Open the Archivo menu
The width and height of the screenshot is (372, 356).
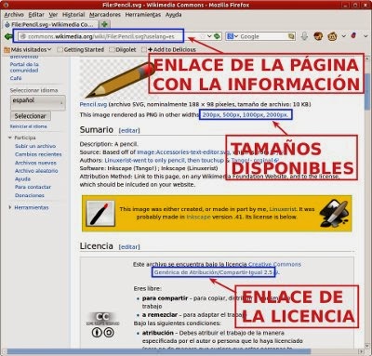tap(14, 15)
